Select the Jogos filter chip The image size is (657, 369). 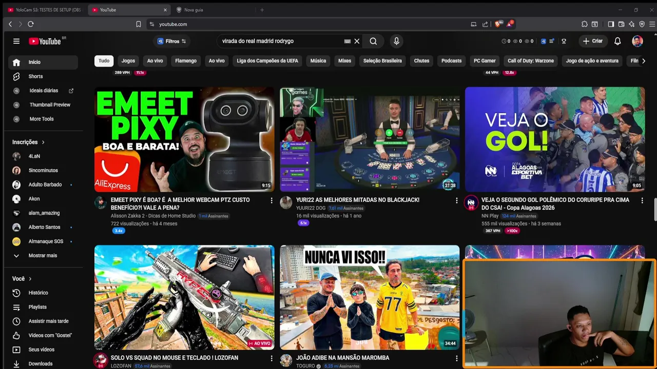tap(128, 60)
